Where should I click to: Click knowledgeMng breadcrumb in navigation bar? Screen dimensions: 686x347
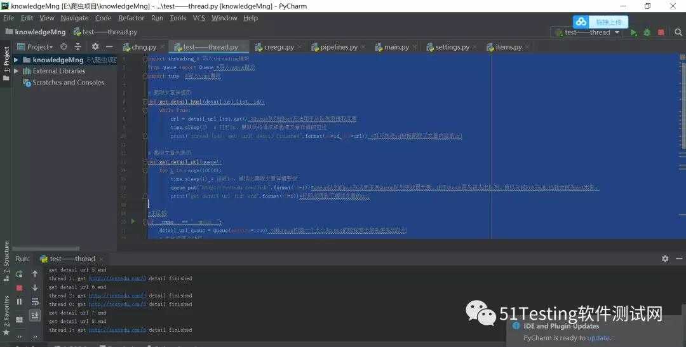coord(36,32)
